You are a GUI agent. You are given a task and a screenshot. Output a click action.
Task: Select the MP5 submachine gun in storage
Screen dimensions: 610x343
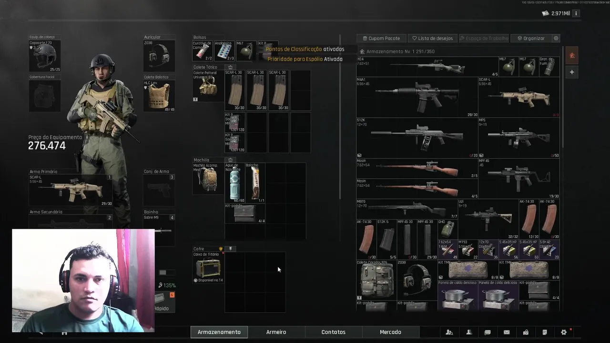coord(519,138)
